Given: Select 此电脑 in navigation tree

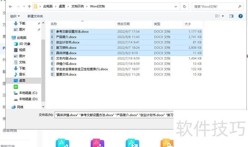Looking at the screenshot, I should 19,38.
